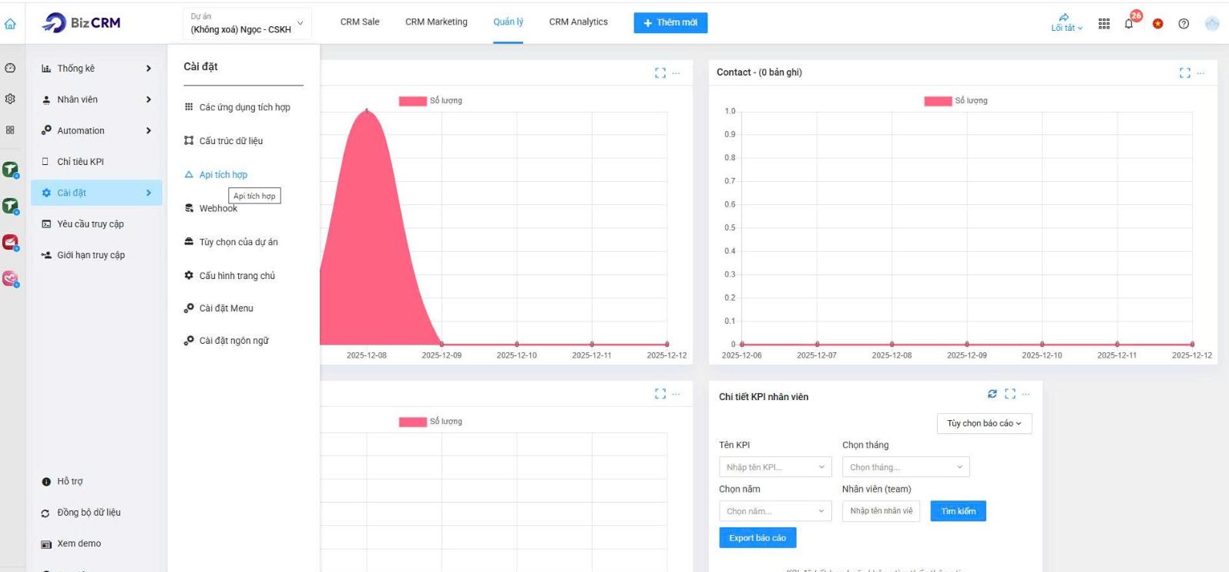Expand the Contact chart to fullscreen
This screenshot has height=572, width=1229.
(x=1185, y=73)
